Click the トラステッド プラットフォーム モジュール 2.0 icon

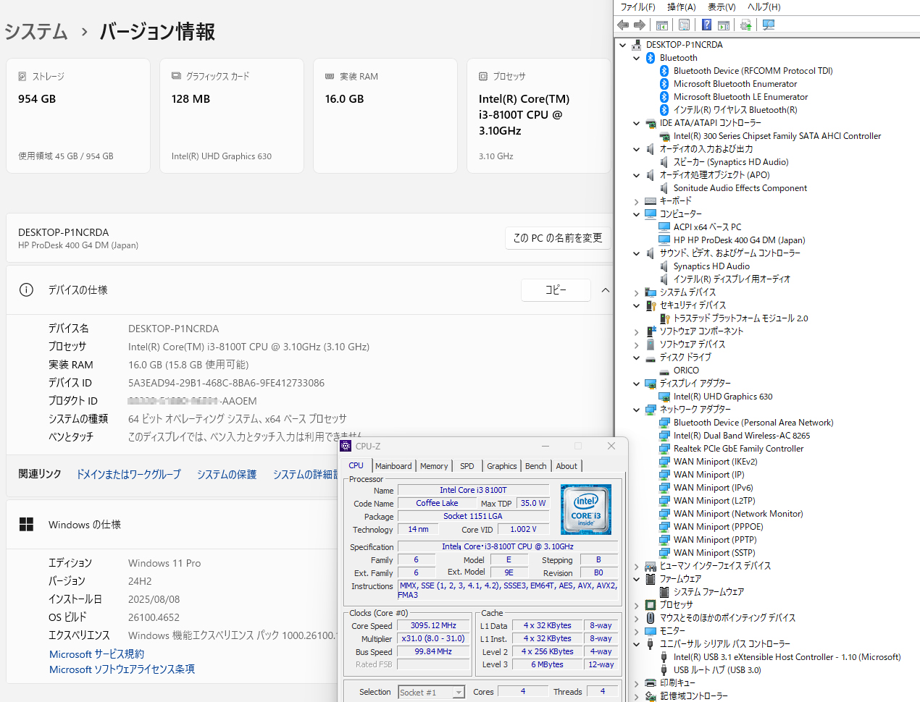(x=664, y=318)
